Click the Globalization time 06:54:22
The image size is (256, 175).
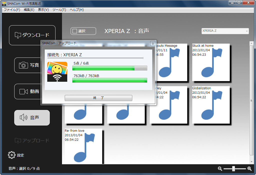pos(199,97)
